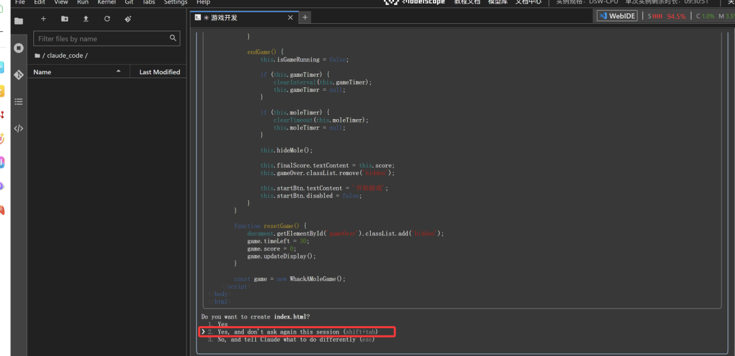Create a new folder in file browser
735x356 pixels.
pyautogui.click(x=65, y=19)
